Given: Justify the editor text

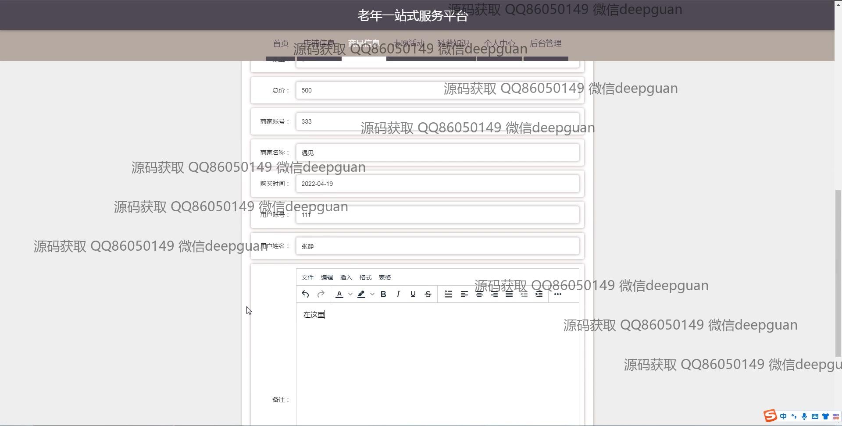Looking at the screenshot, I should click(x=509, y=294).
